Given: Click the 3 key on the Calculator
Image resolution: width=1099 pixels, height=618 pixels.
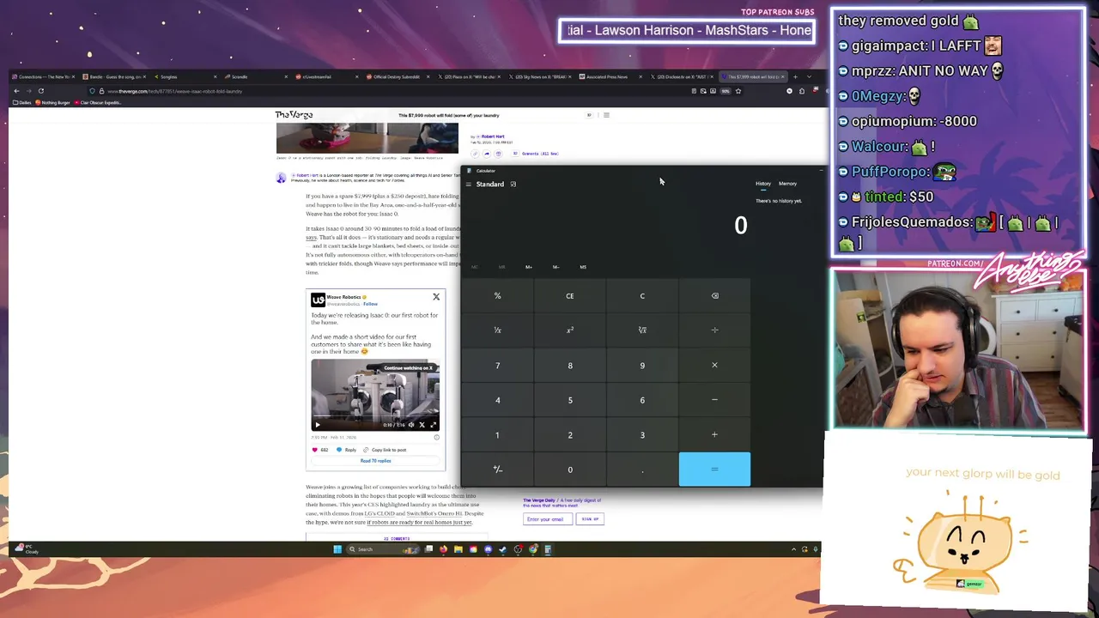Looking at the screenshot, I should [642, 435].
